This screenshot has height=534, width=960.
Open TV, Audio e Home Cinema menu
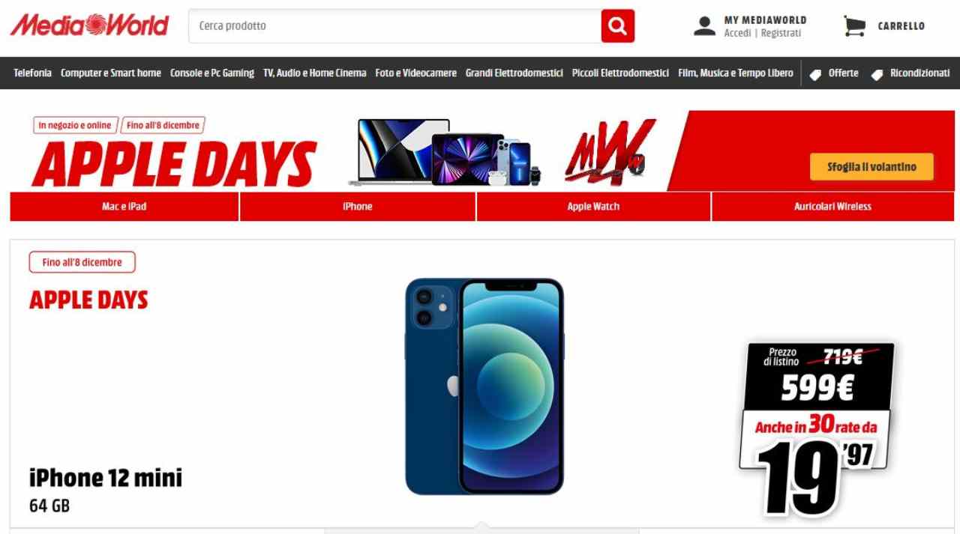pyautogui.click(x=315, y=73)
